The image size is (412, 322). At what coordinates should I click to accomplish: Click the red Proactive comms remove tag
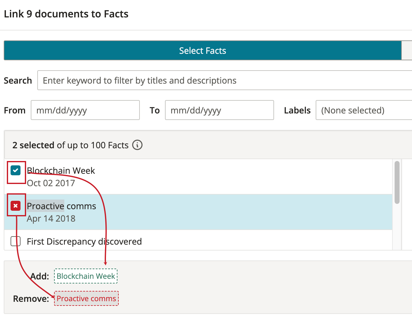[86, 298]
